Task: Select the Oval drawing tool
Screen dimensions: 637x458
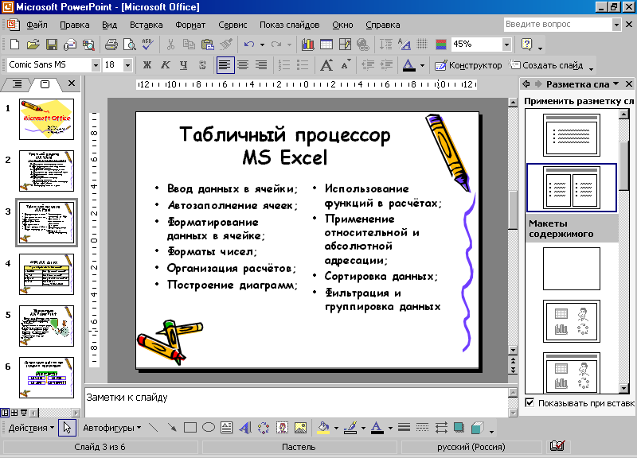Action: [209, 428]
